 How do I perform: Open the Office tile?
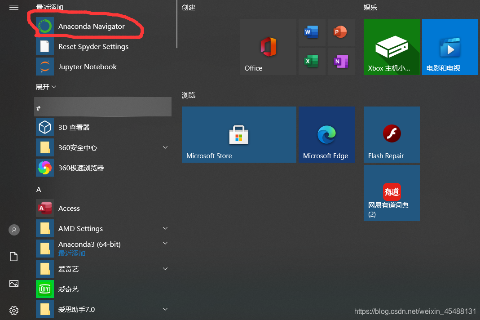pyautogui.click(x=268, y=47)
